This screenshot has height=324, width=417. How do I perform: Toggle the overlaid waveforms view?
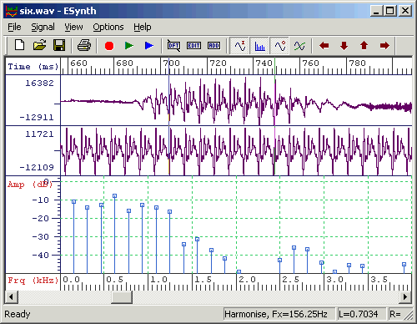[299, 45]
